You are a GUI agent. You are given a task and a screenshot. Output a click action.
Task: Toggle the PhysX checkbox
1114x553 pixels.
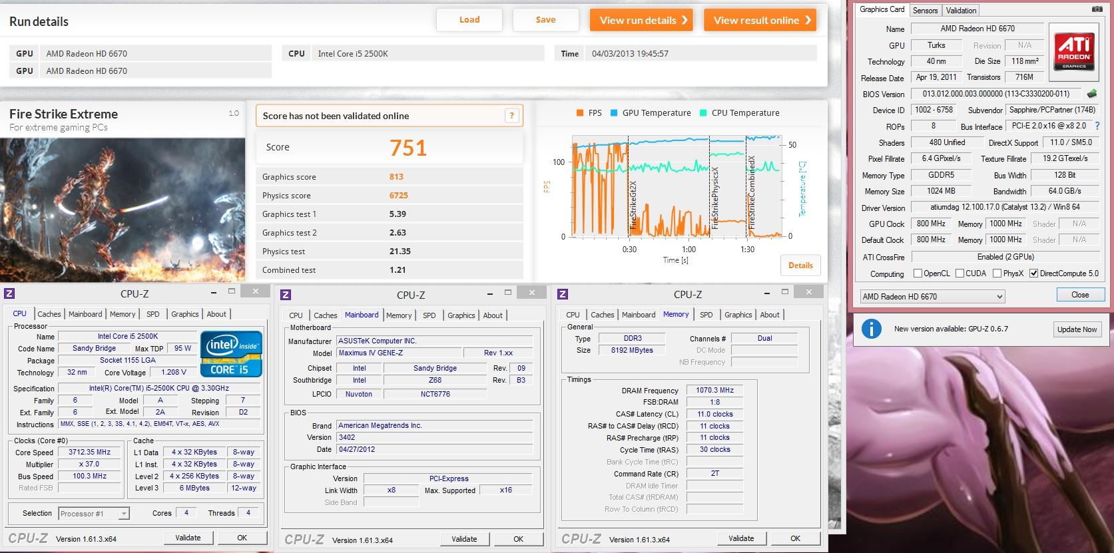pyautogui.click(x=997, y=274)
